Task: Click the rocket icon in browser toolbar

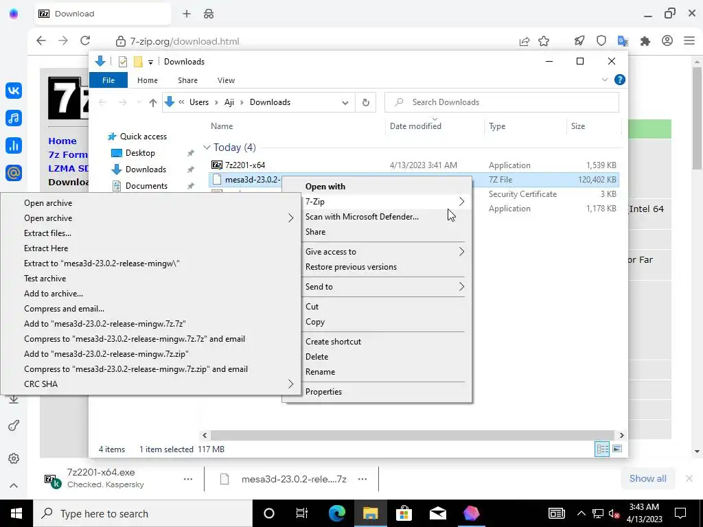Action: pyautogui.click(x=579, y=40)
